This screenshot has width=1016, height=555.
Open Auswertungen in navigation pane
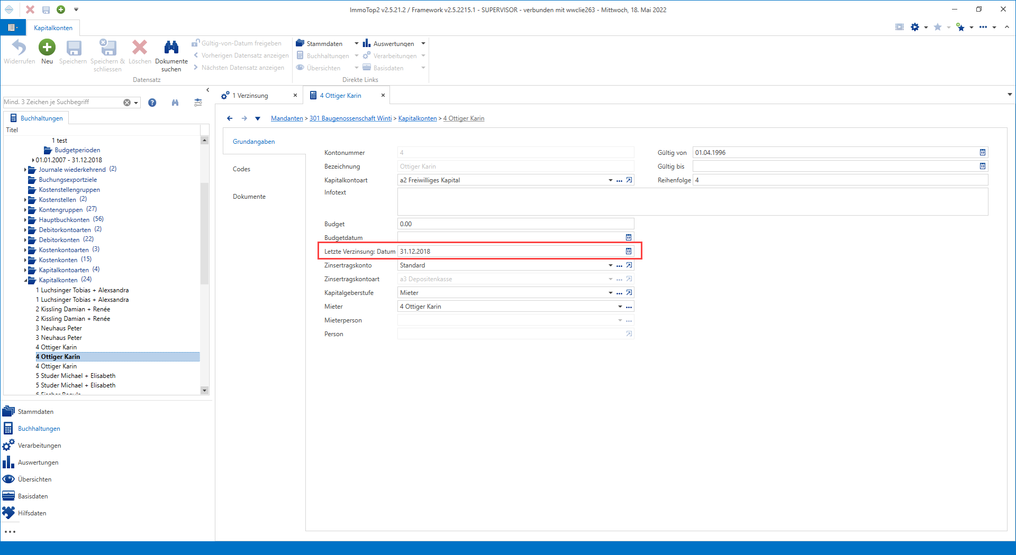[38, 462]
